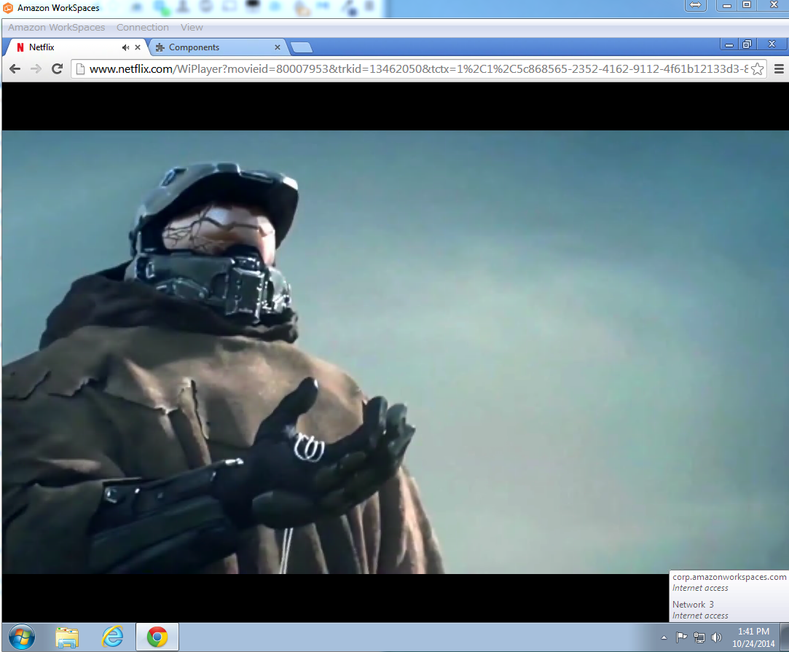Close the Components tab
The image size is (789, 652).
click(278, 47)
